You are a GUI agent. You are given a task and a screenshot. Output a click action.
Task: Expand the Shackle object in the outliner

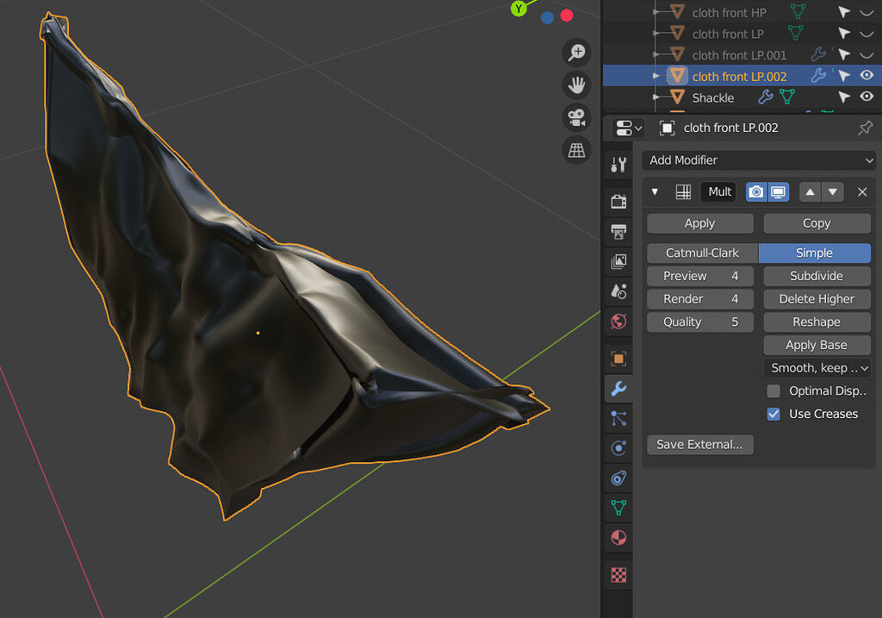tap(657, 97)
